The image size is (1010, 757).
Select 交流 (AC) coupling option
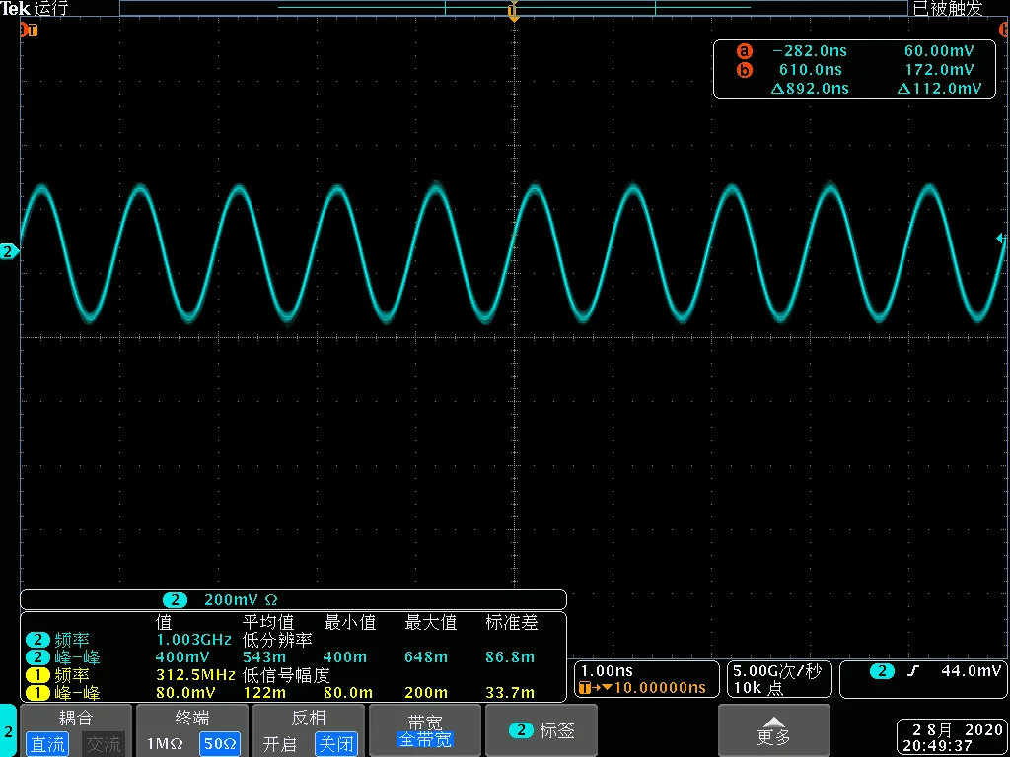click(103, 744)
